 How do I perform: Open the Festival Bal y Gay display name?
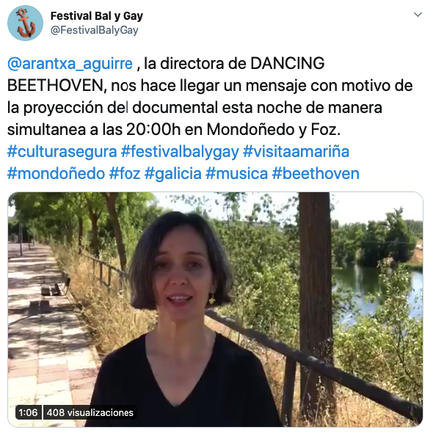tap(97, 16)
